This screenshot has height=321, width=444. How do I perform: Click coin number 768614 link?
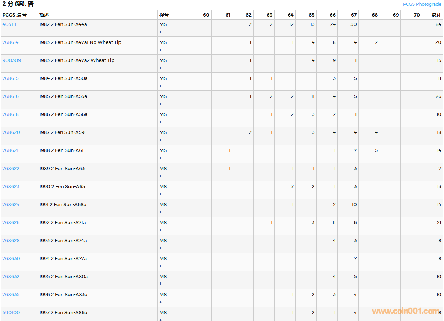[10, 42]
